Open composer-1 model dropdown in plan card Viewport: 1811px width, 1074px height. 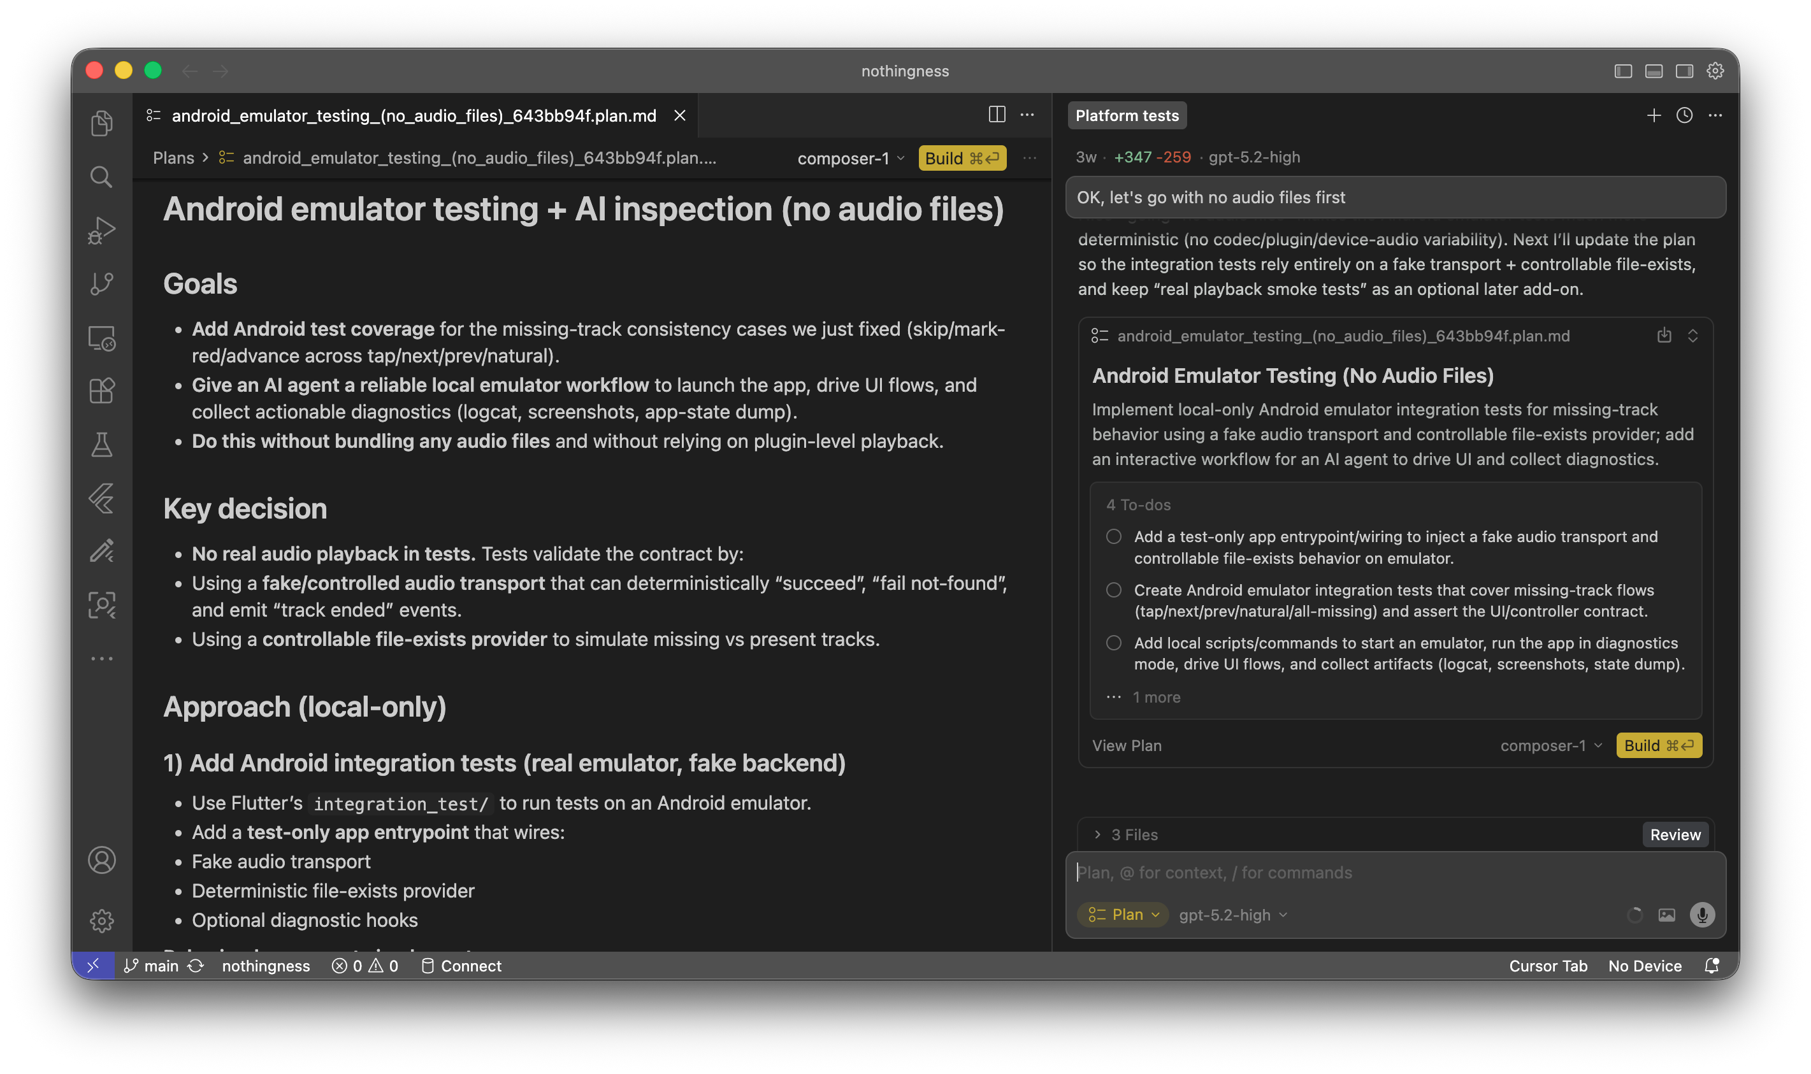click(1551, 745)
